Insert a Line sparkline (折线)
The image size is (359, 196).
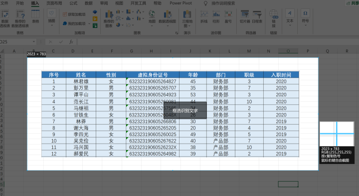click(x=204, y=16)
